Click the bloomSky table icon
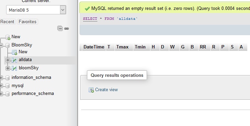 [x=14, y=68]
